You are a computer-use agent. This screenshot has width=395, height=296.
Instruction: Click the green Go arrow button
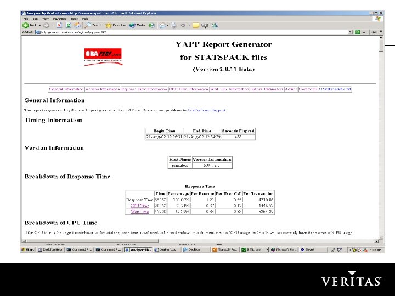click(357, 32)
